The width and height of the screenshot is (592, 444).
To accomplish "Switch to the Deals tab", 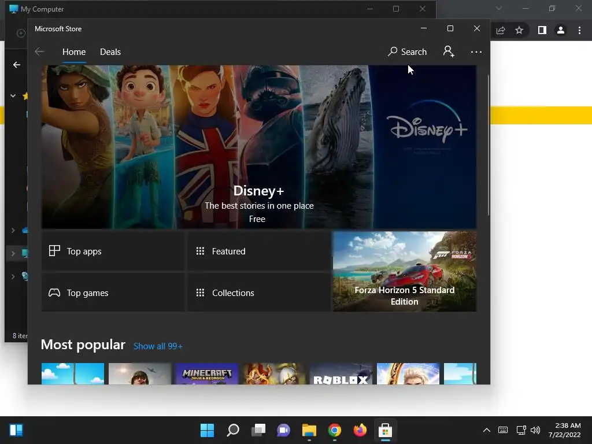I will click(110, 51).
